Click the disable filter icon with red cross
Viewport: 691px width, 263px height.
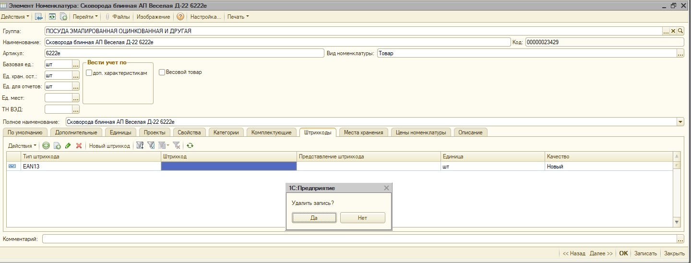click(176, 145)
